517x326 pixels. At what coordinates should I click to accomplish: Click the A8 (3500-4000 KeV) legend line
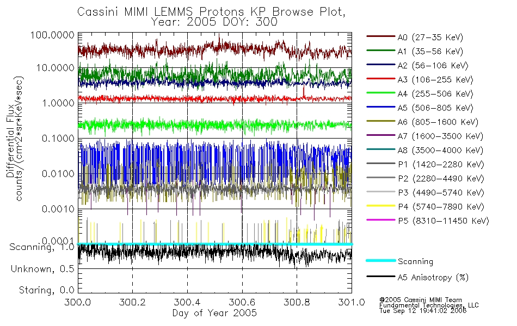click(x=381, y=149)
